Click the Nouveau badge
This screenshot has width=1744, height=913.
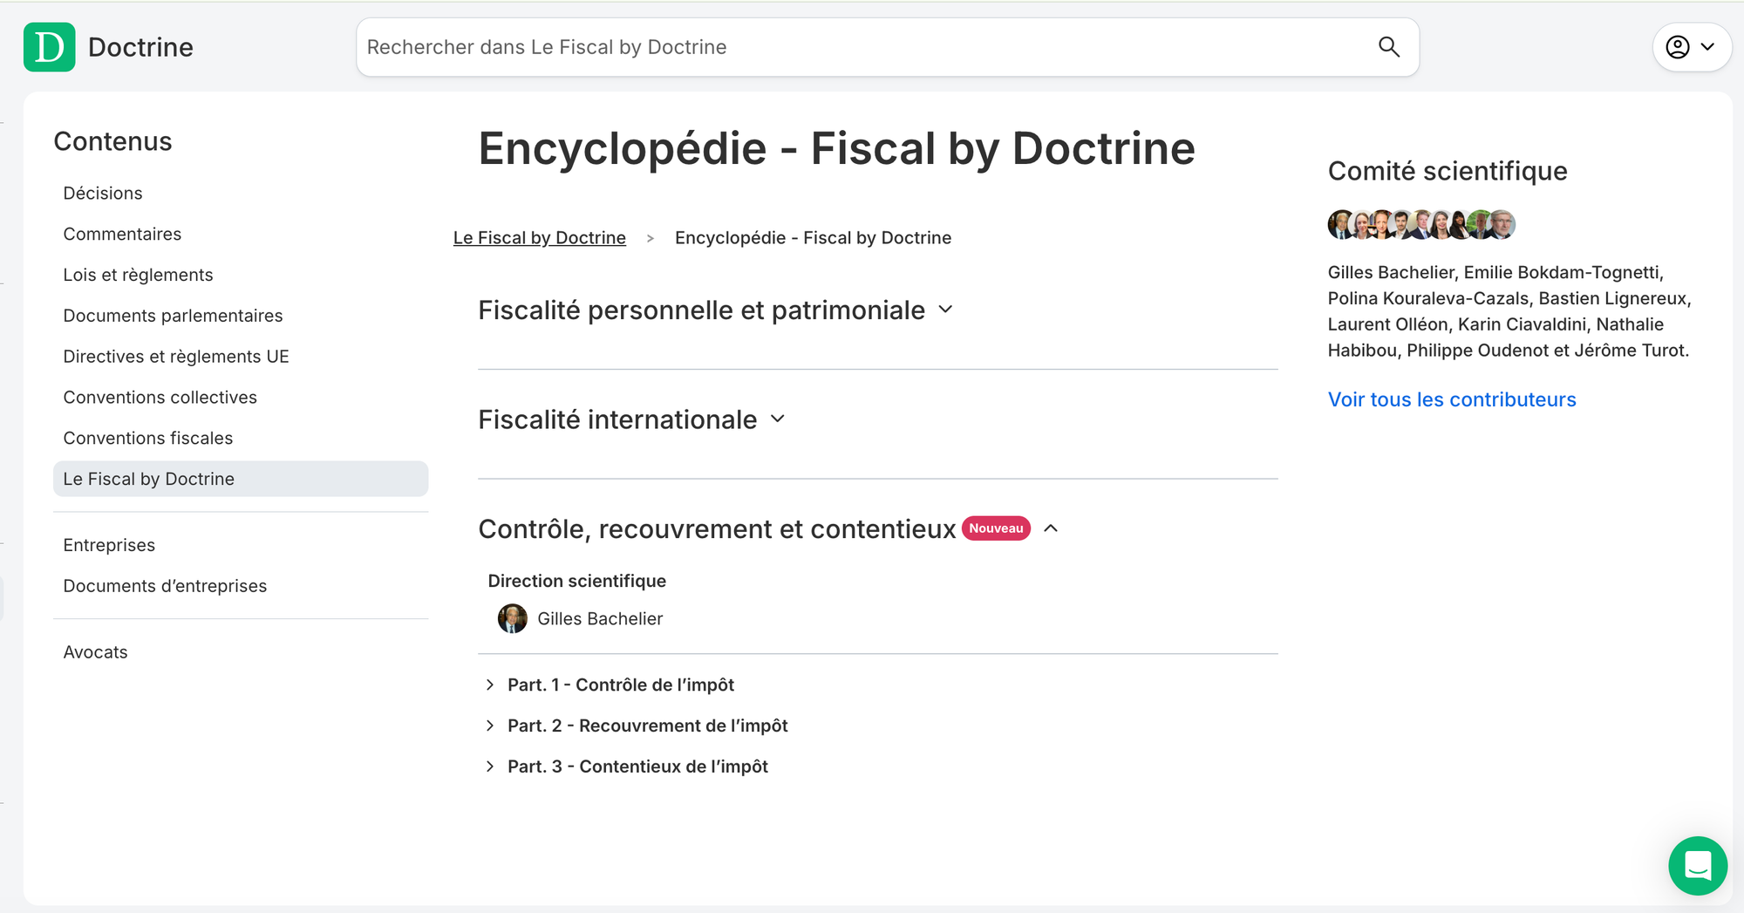(x=995, y=528)
